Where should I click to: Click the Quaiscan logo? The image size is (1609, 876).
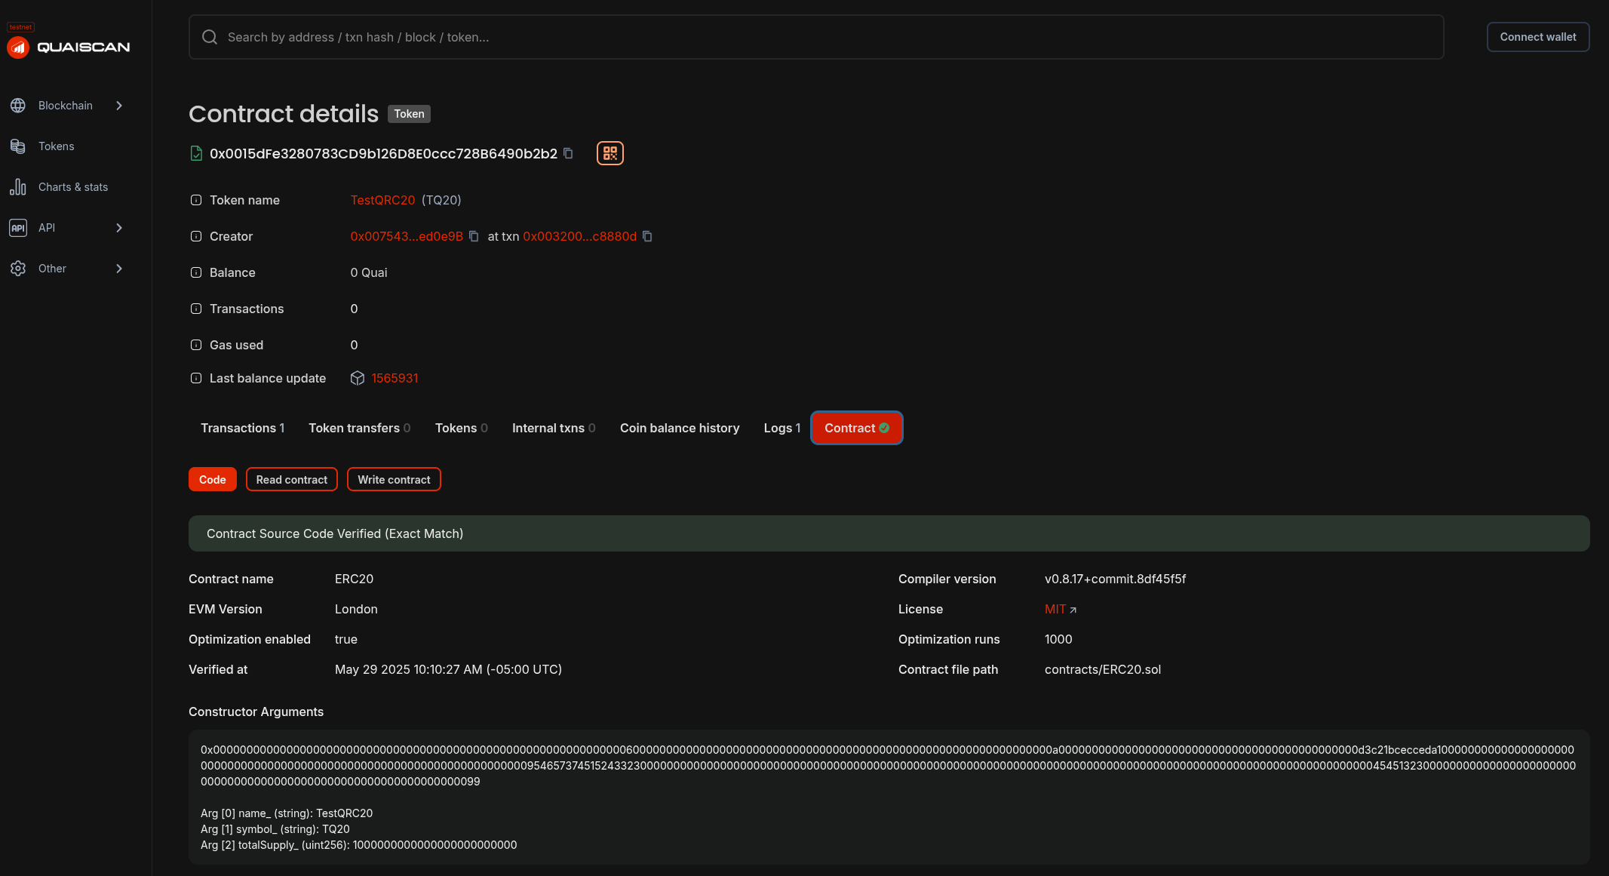(69, 47)
